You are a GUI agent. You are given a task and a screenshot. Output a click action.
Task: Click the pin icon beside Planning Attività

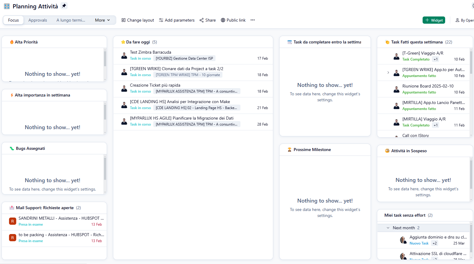64,6
